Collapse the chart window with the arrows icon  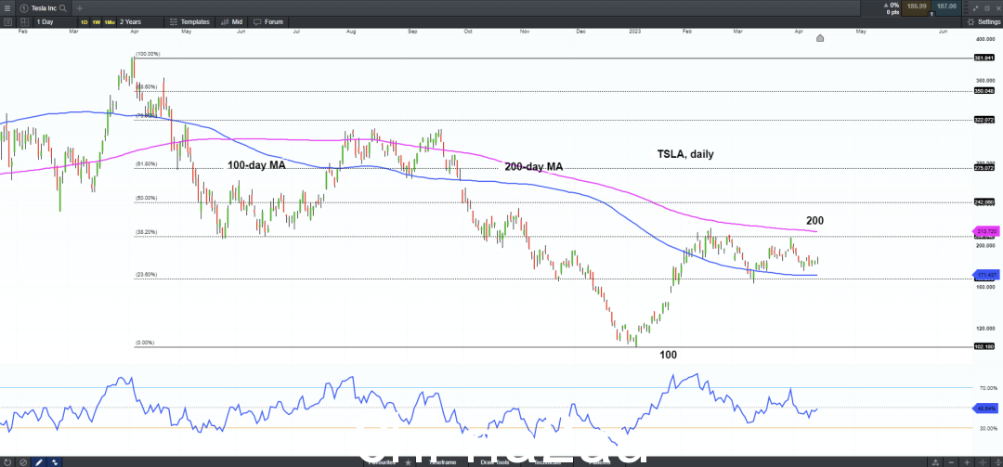tap(975, 7)
